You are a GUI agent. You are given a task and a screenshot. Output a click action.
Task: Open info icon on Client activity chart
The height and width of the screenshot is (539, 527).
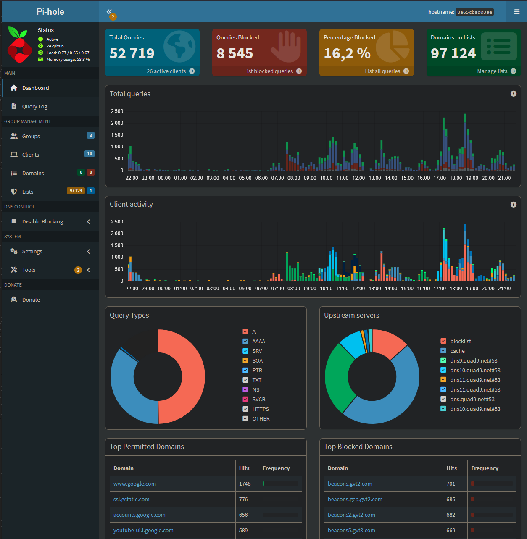[x=514, y=204]
